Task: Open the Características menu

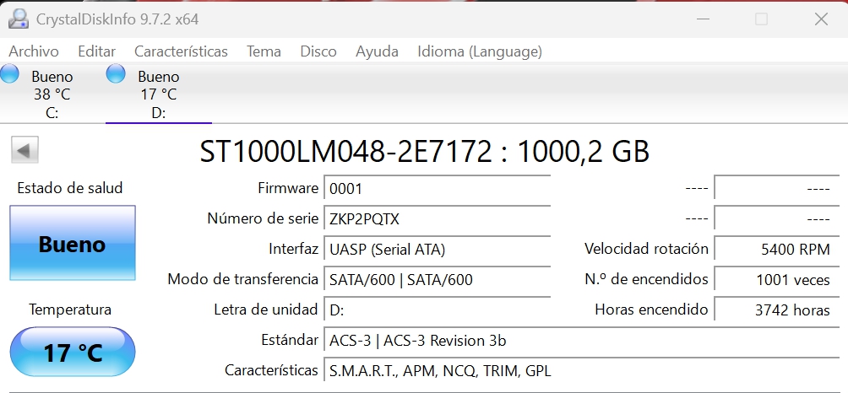Action: [181, 51]
